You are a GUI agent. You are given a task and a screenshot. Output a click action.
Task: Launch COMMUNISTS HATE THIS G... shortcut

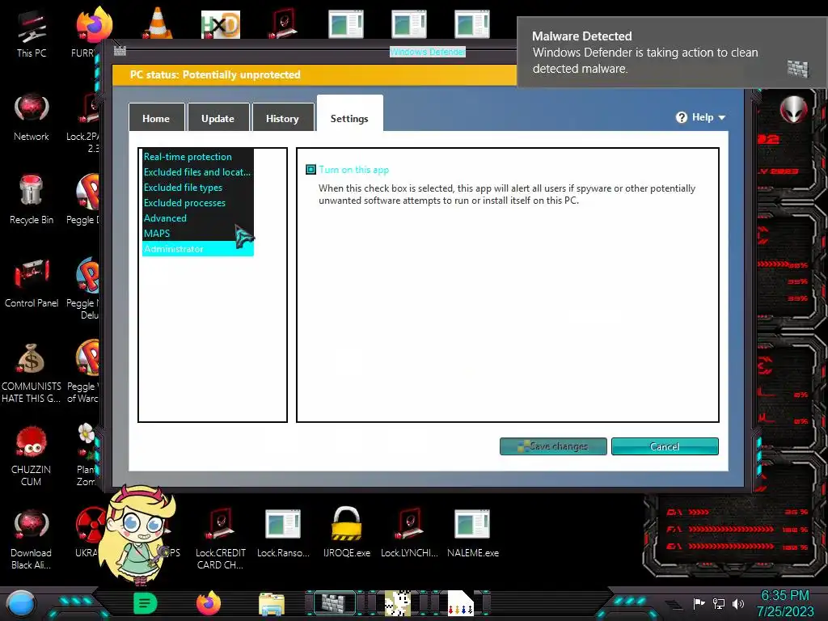(x=32, y=373)
